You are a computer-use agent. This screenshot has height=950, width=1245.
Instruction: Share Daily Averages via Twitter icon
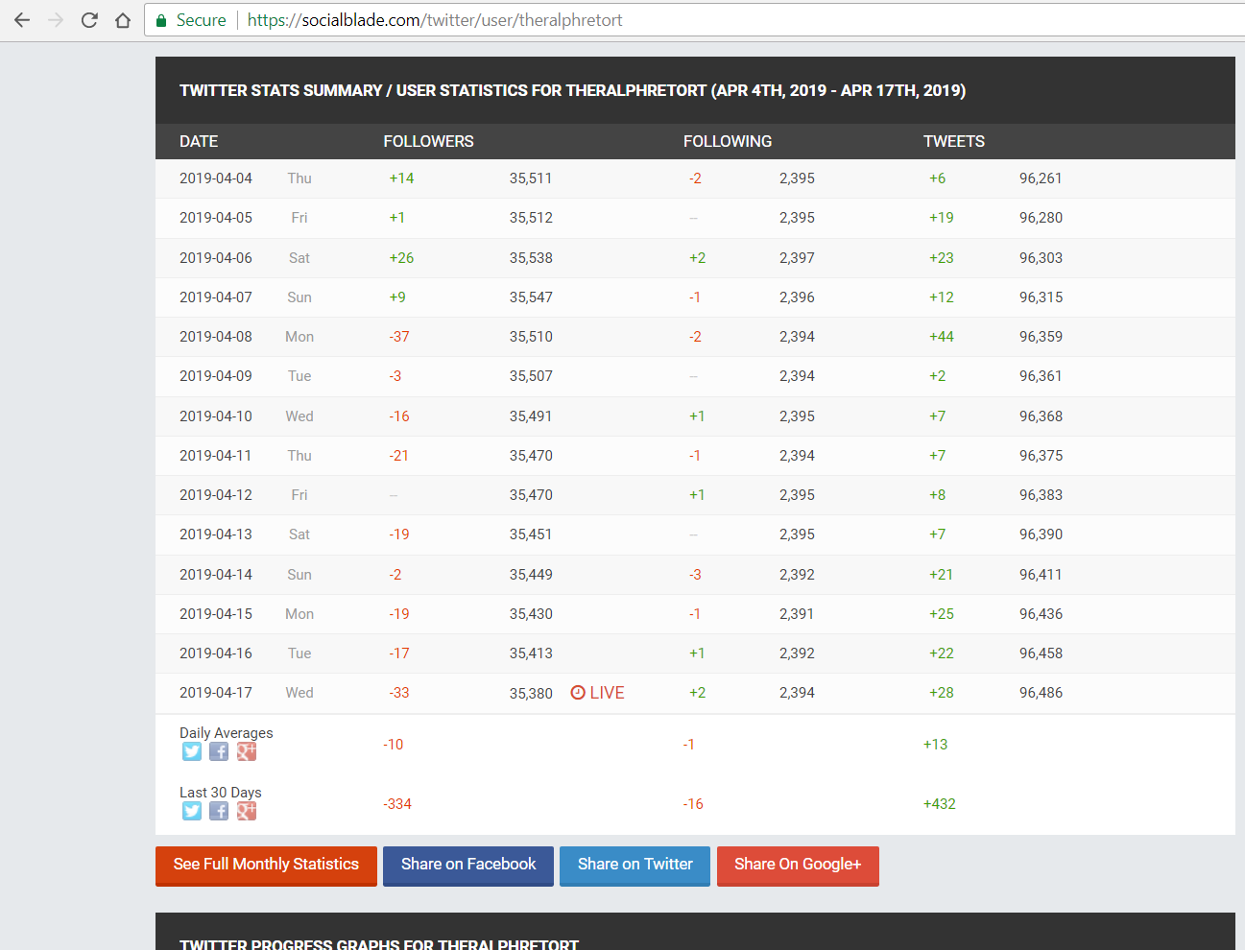192,751
